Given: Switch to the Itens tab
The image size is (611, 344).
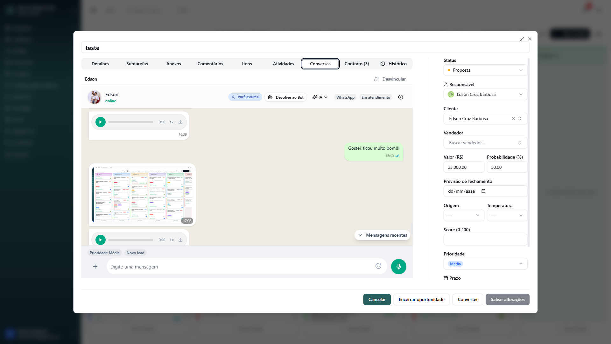Looking at the screenshot, I should pyautogui.click(x=247, y=64).
